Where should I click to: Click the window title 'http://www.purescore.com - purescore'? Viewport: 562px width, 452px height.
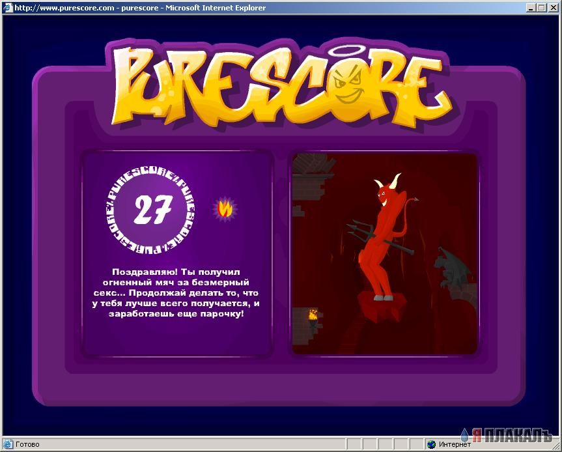[87, 8]
